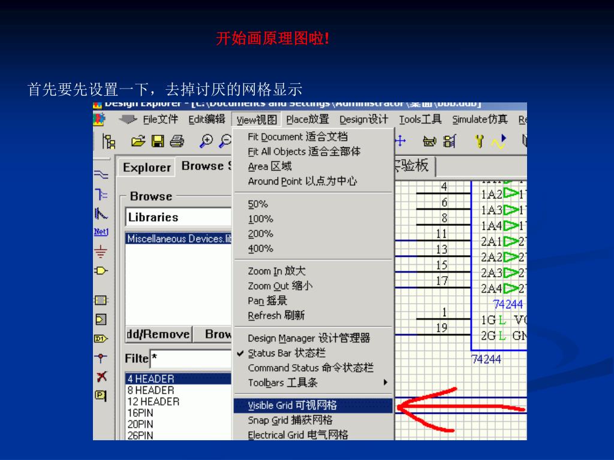Screen dimensions: 614x460
Task: Expand the Toolbars 工具条 submenu
Action: coord(313,383)
